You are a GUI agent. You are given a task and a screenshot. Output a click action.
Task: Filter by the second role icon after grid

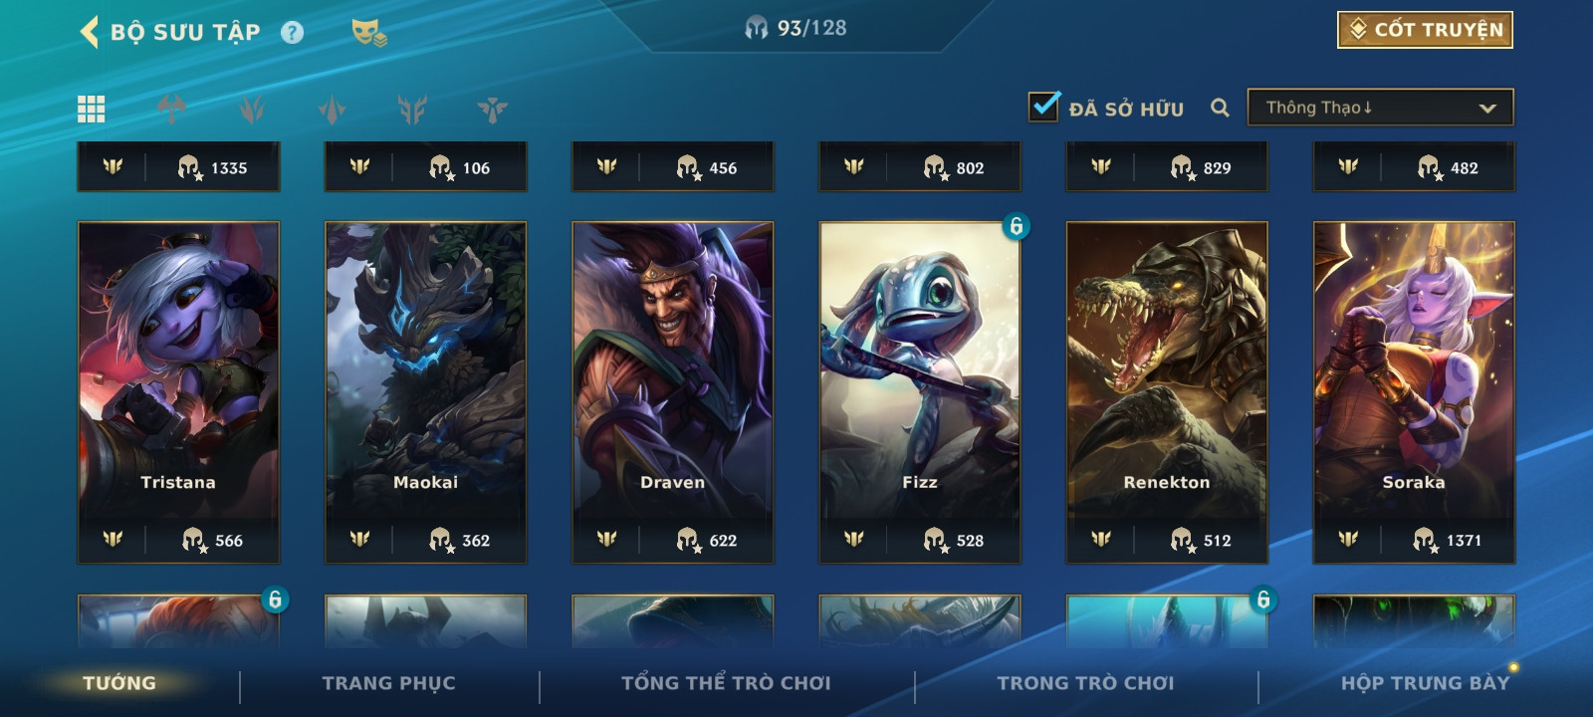252,109
